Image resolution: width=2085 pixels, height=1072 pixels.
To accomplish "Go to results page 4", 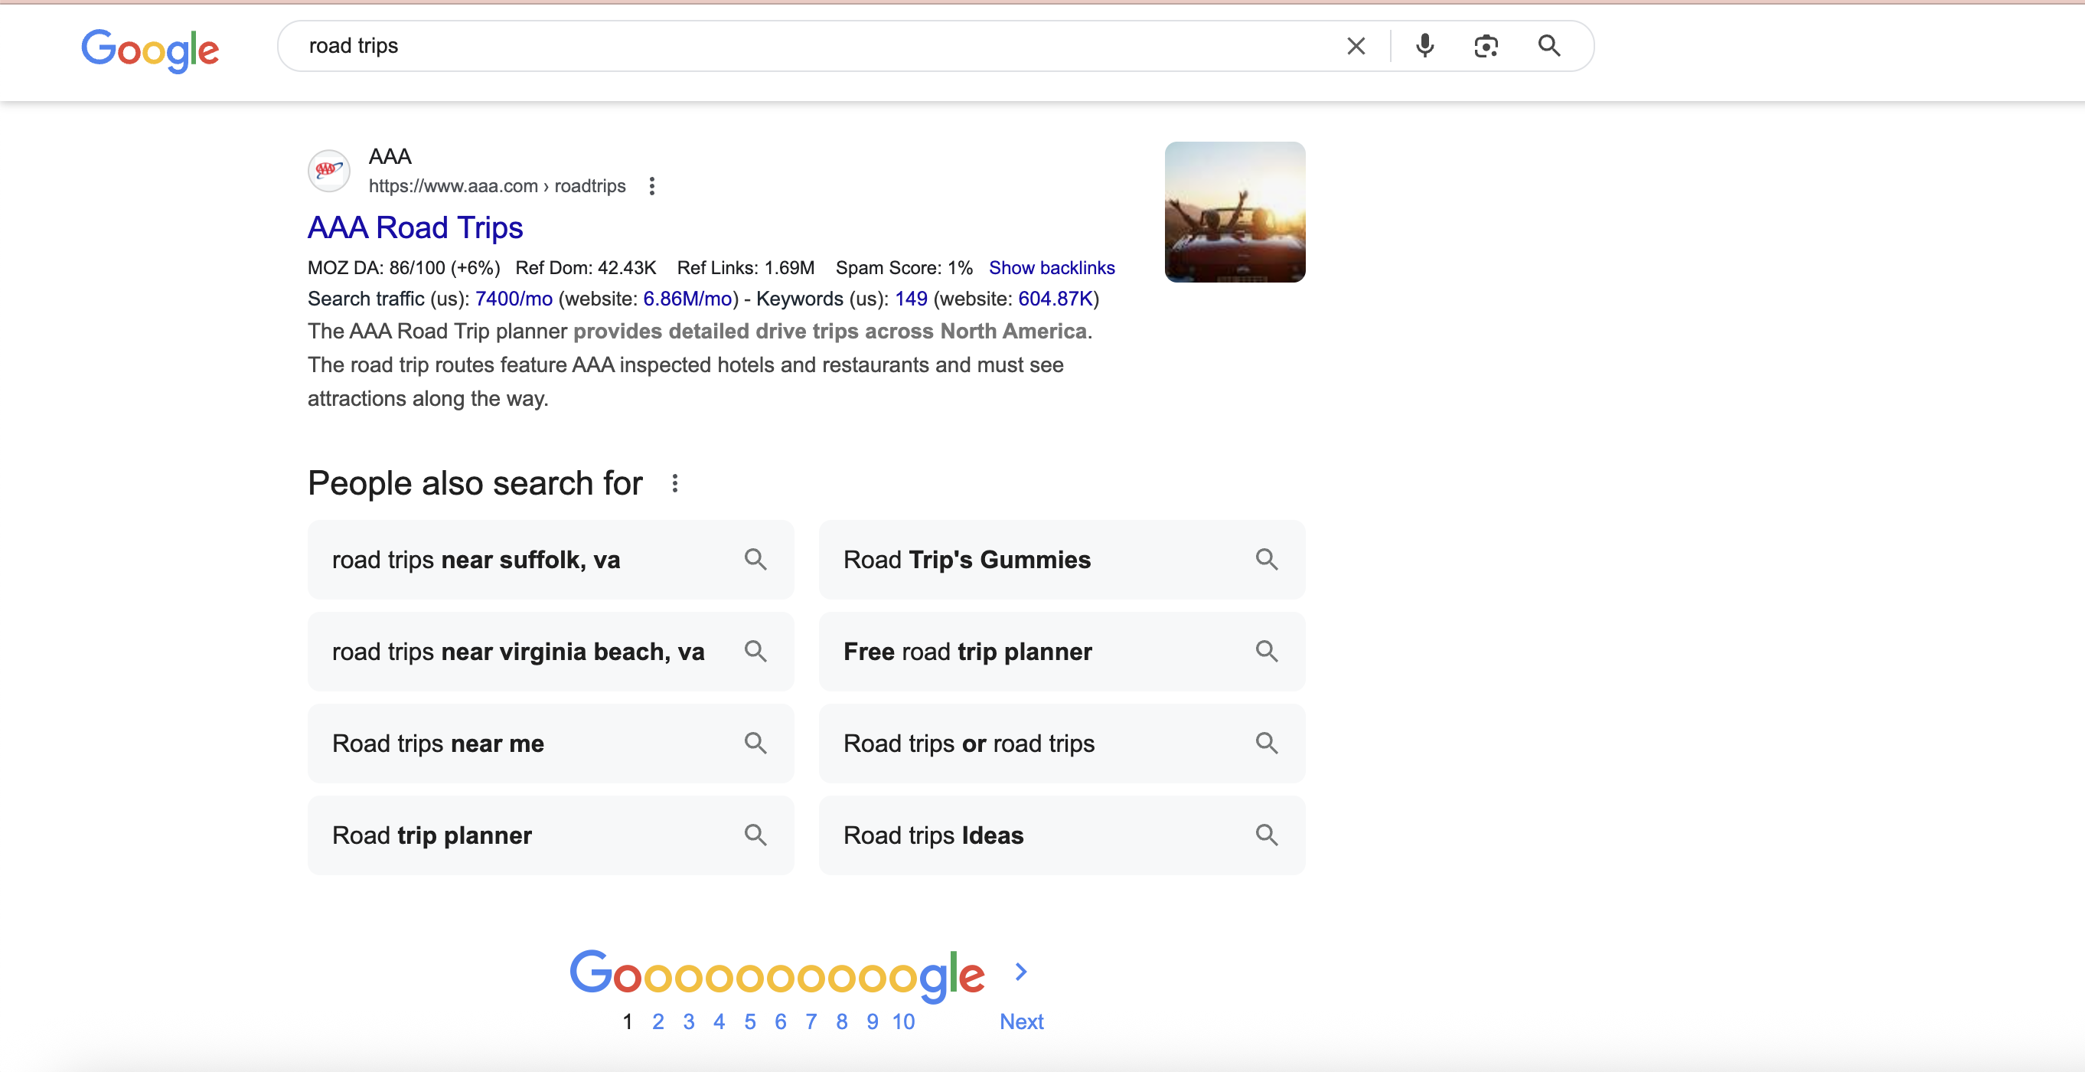I will pos(719,1021).
